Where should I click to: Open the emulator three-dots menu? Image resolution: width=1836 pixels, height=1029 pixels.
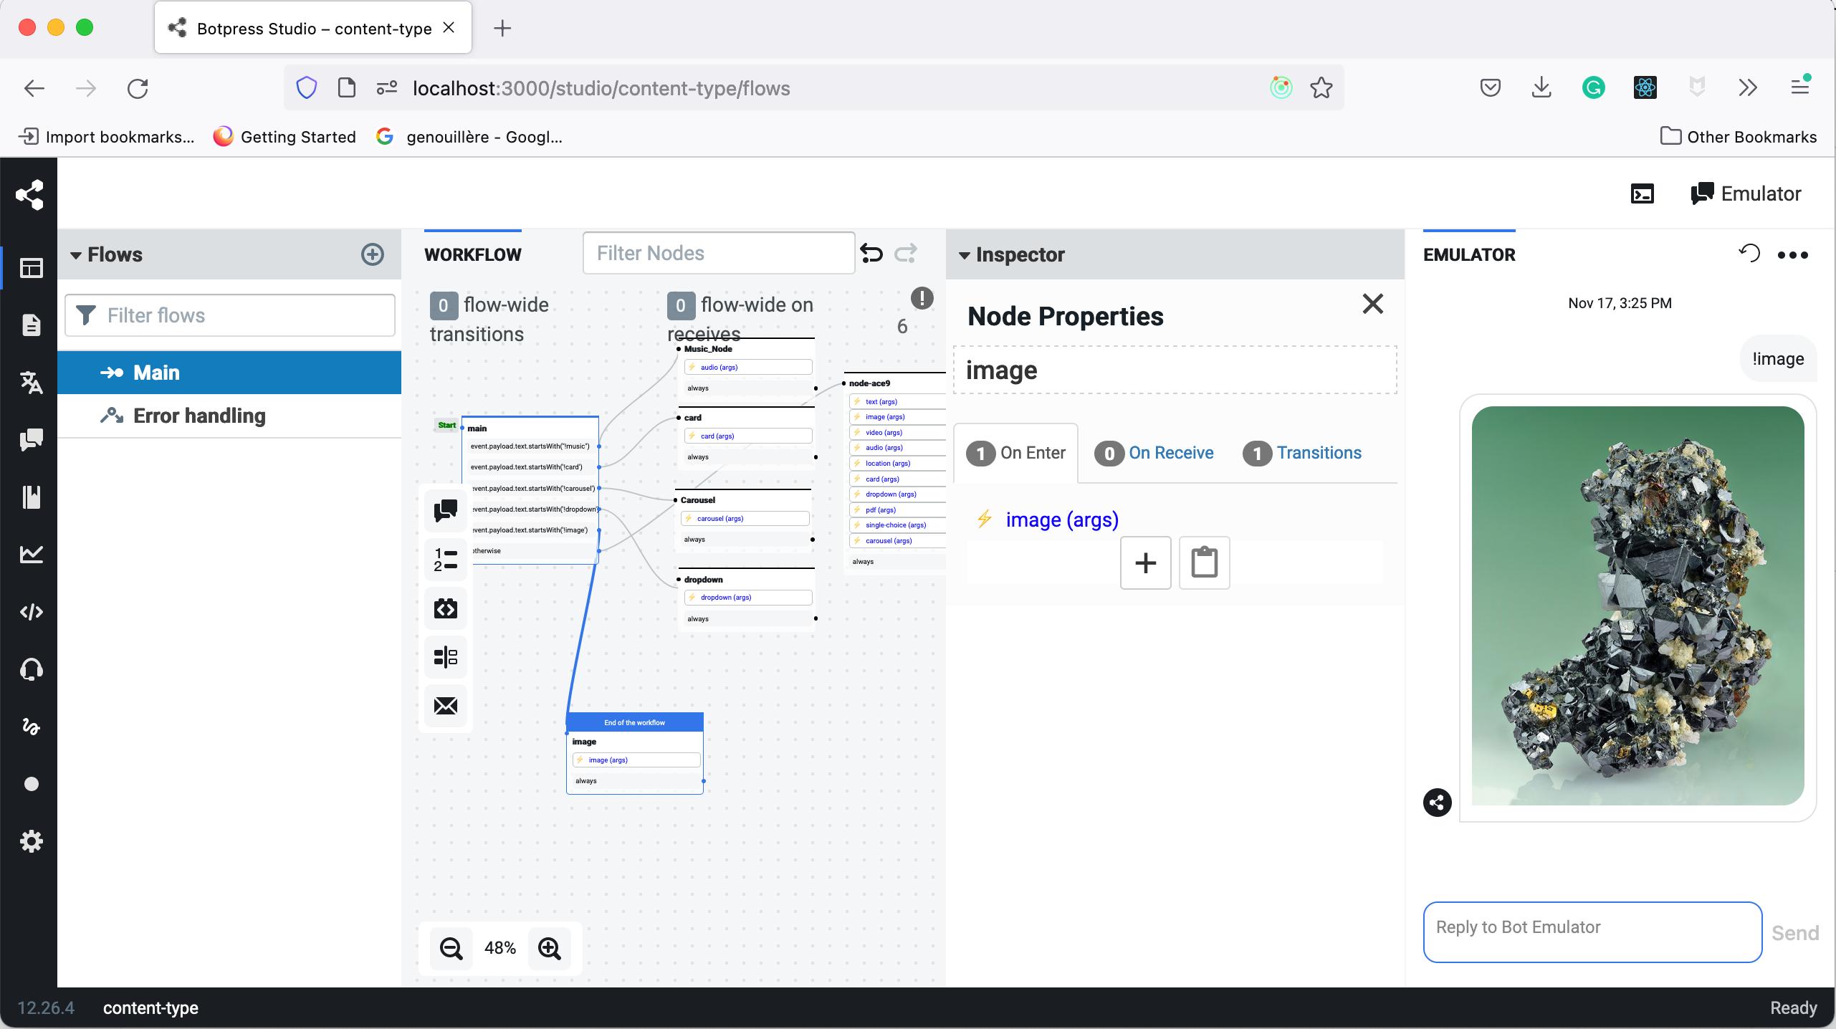(1792, 255)
